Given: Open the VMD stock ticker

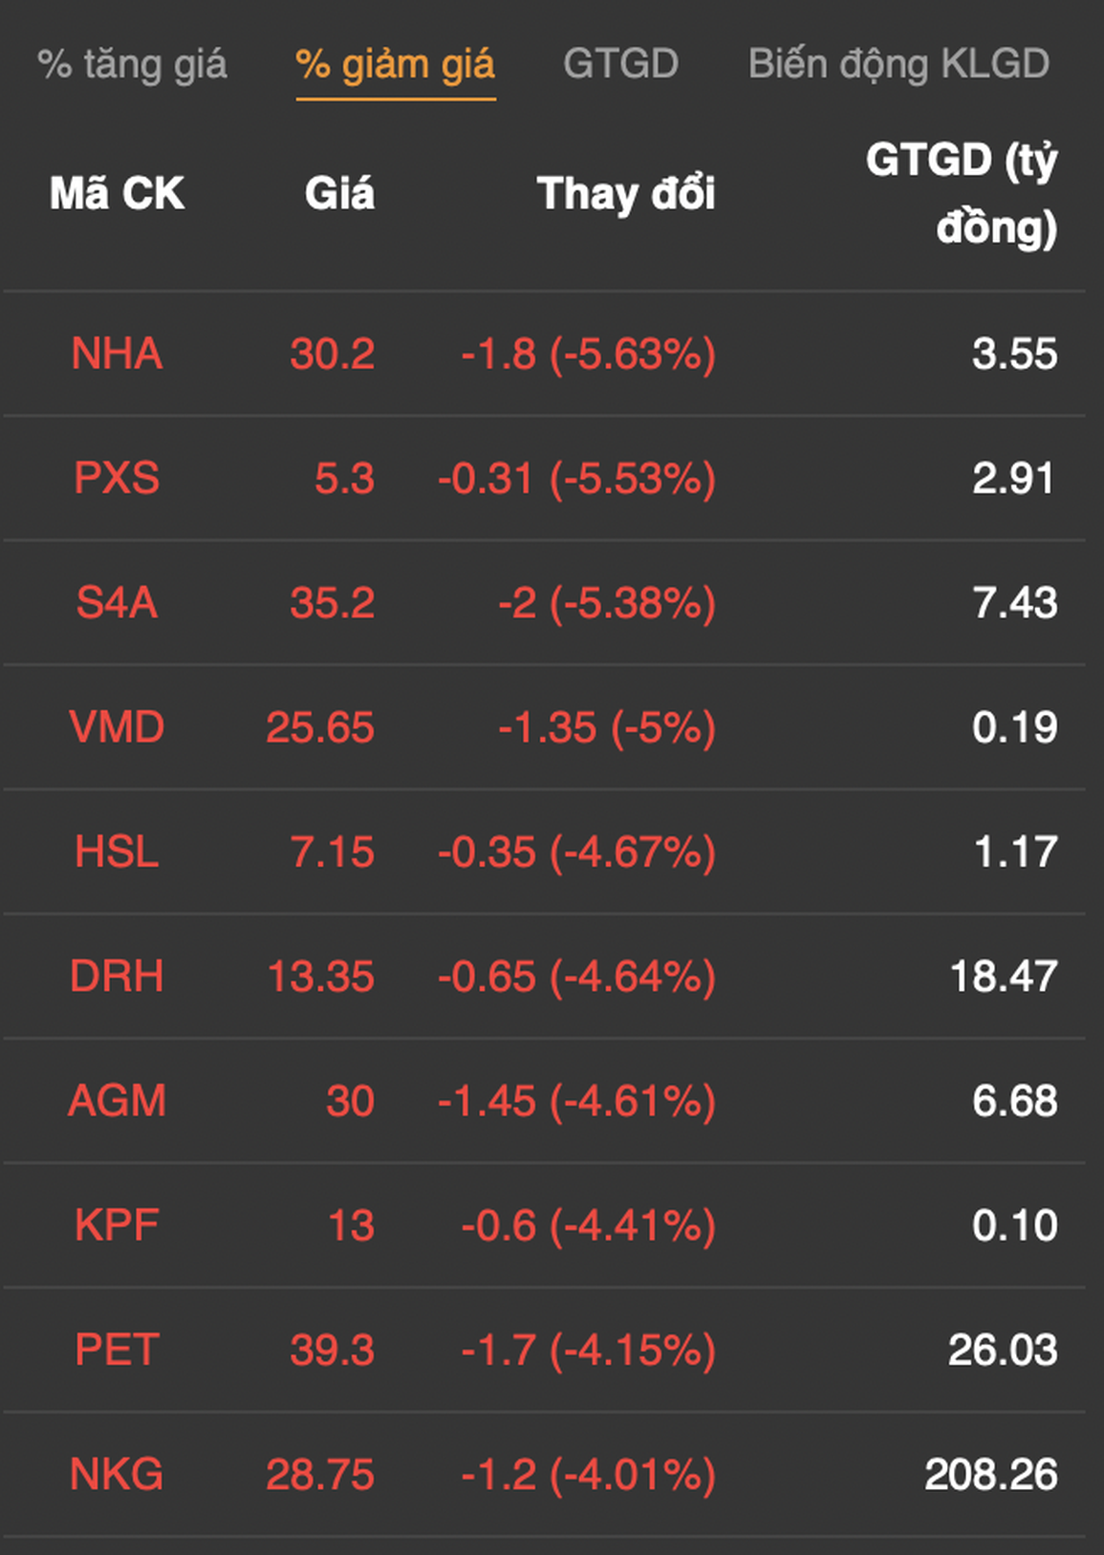Looking at the screenshot, I should pos(117,728).
